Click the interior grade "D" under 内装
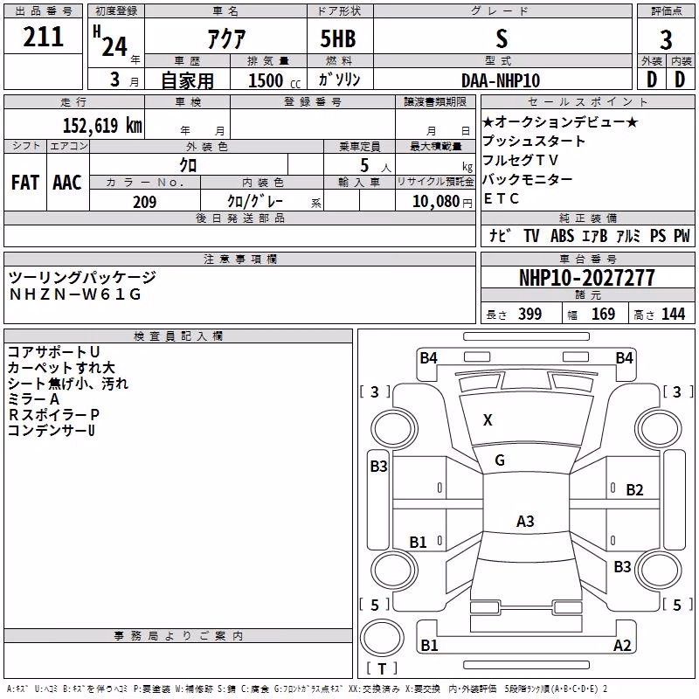The height and width of the screenshot is (699, 699). pos(680,80)
